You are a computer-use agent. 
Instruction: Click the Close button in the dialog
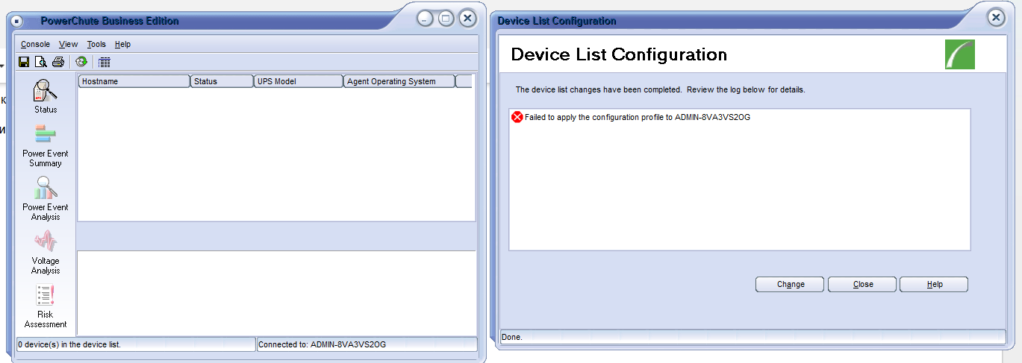click(862, 284)
